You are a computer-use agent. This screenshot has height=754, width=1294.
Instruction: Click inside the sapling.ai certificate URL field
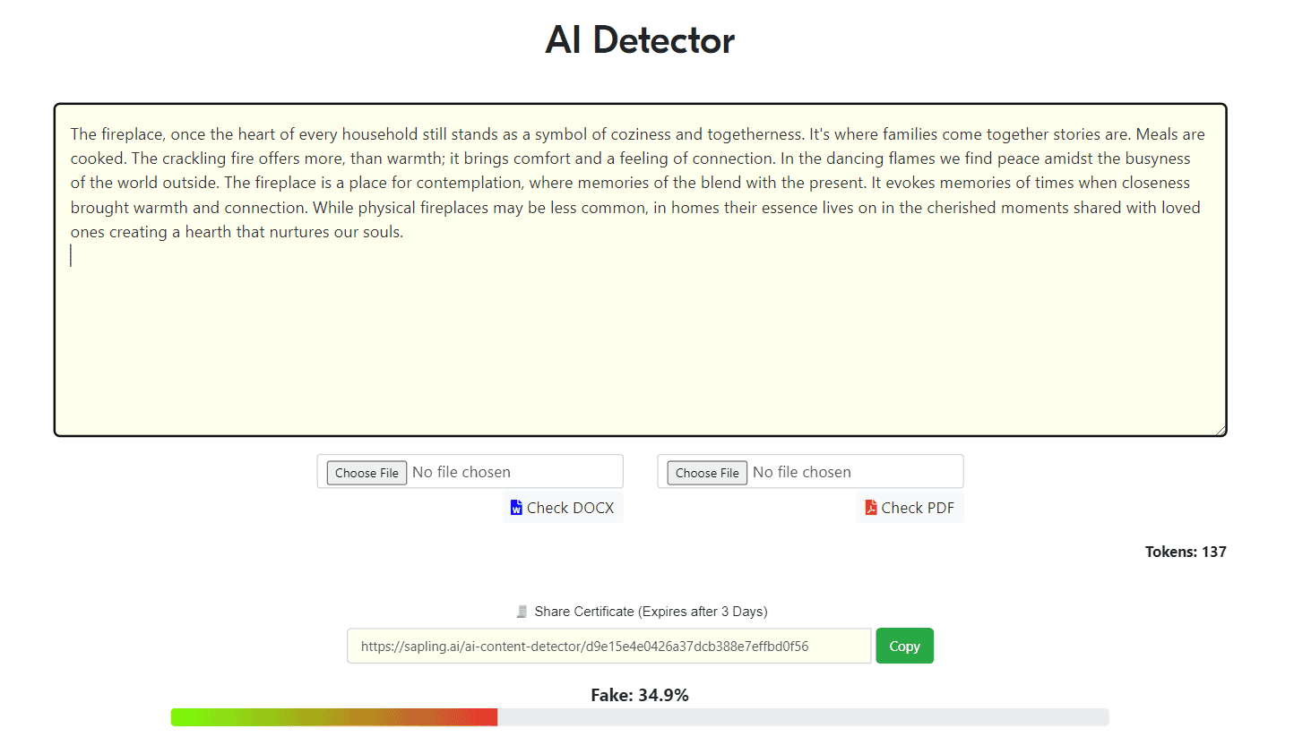609,646
